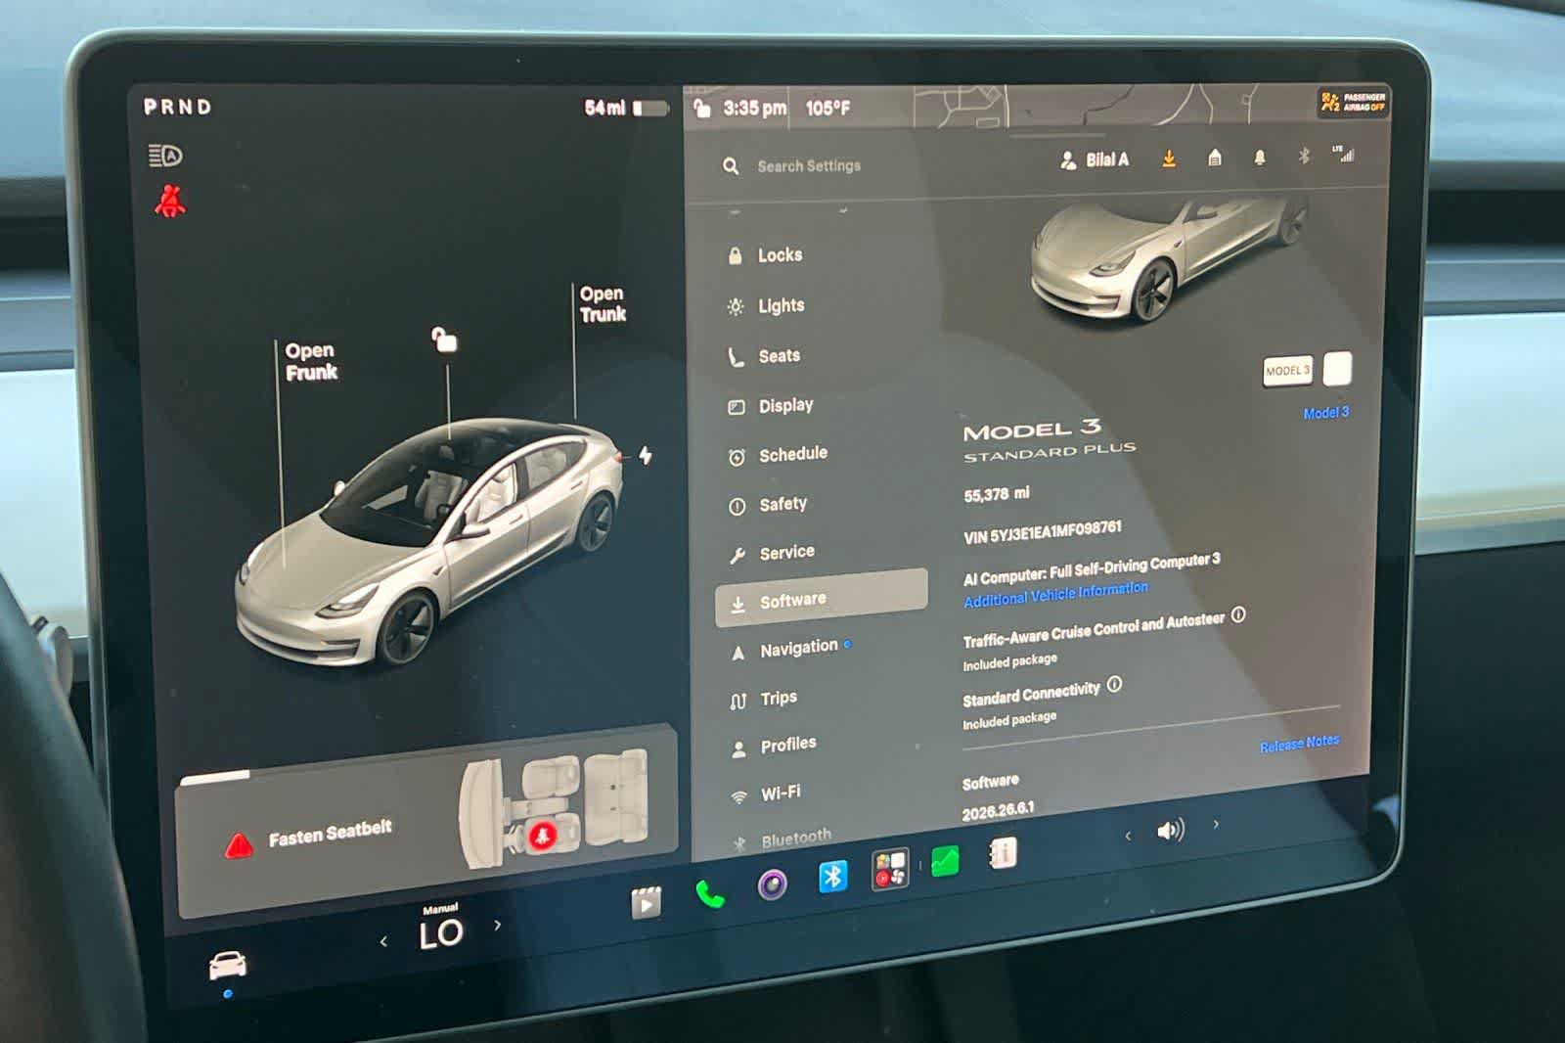
Task: Tap Open Trunk
Action: 603,304
